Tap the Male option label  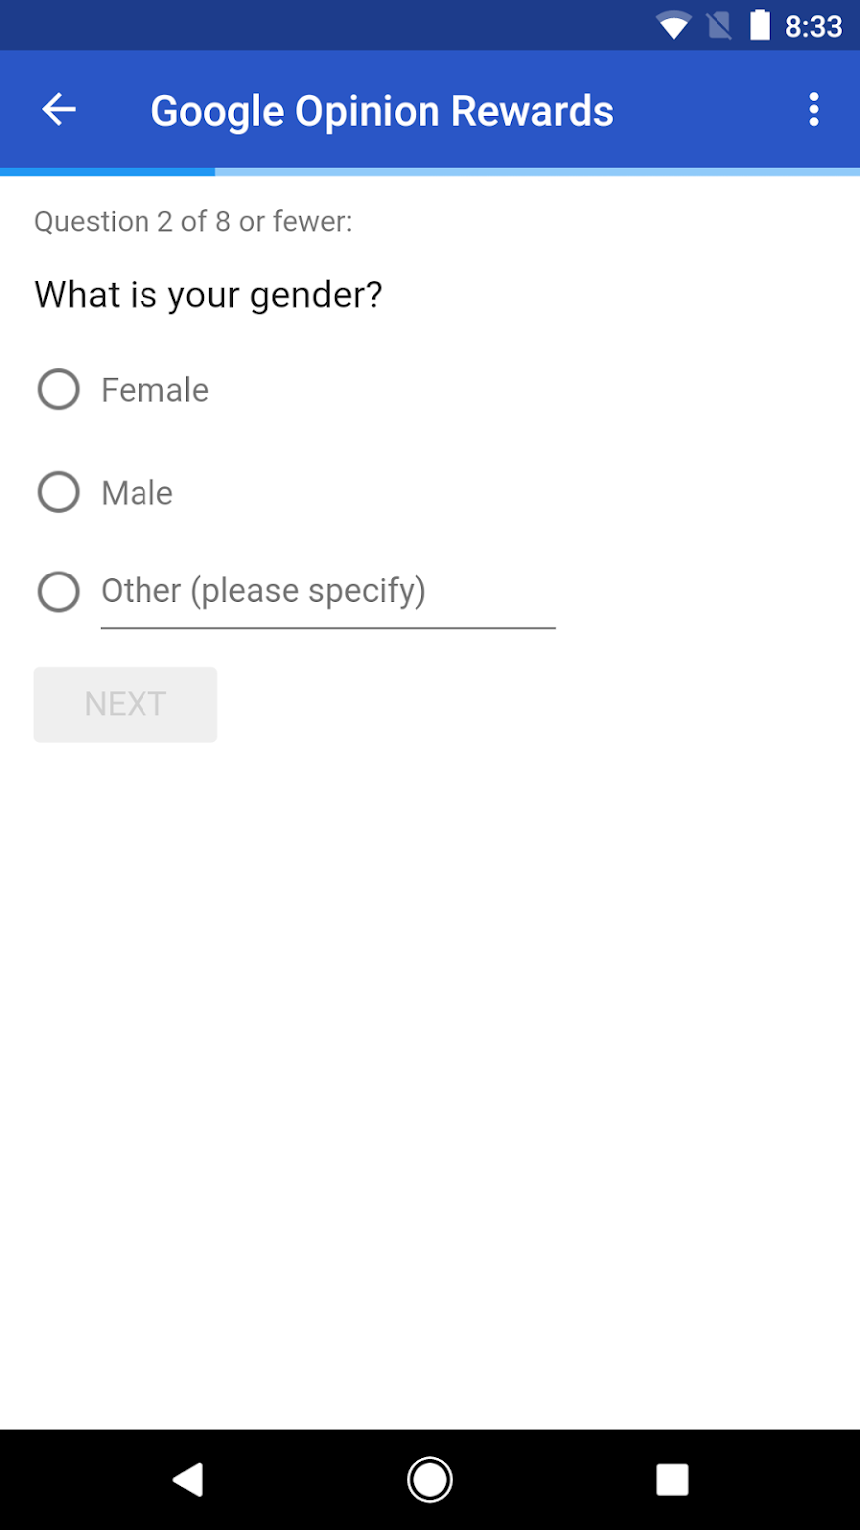tap(137, 493)
